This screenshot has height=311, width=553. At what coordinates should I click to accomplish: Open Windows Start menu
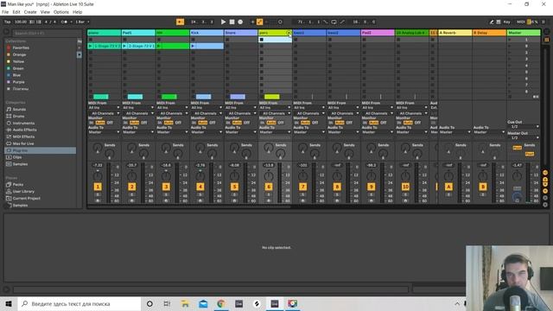tap(9, 303)
